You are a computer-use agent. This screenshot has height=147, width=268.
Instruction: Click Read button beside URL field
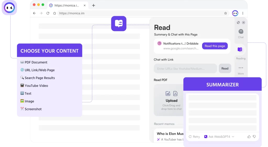pos(225,69)
